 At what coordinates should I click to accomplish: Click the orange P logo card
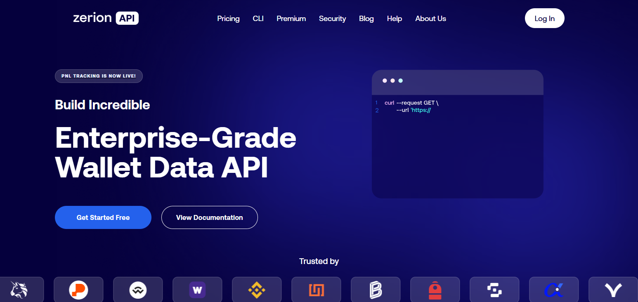pos(78,290)
